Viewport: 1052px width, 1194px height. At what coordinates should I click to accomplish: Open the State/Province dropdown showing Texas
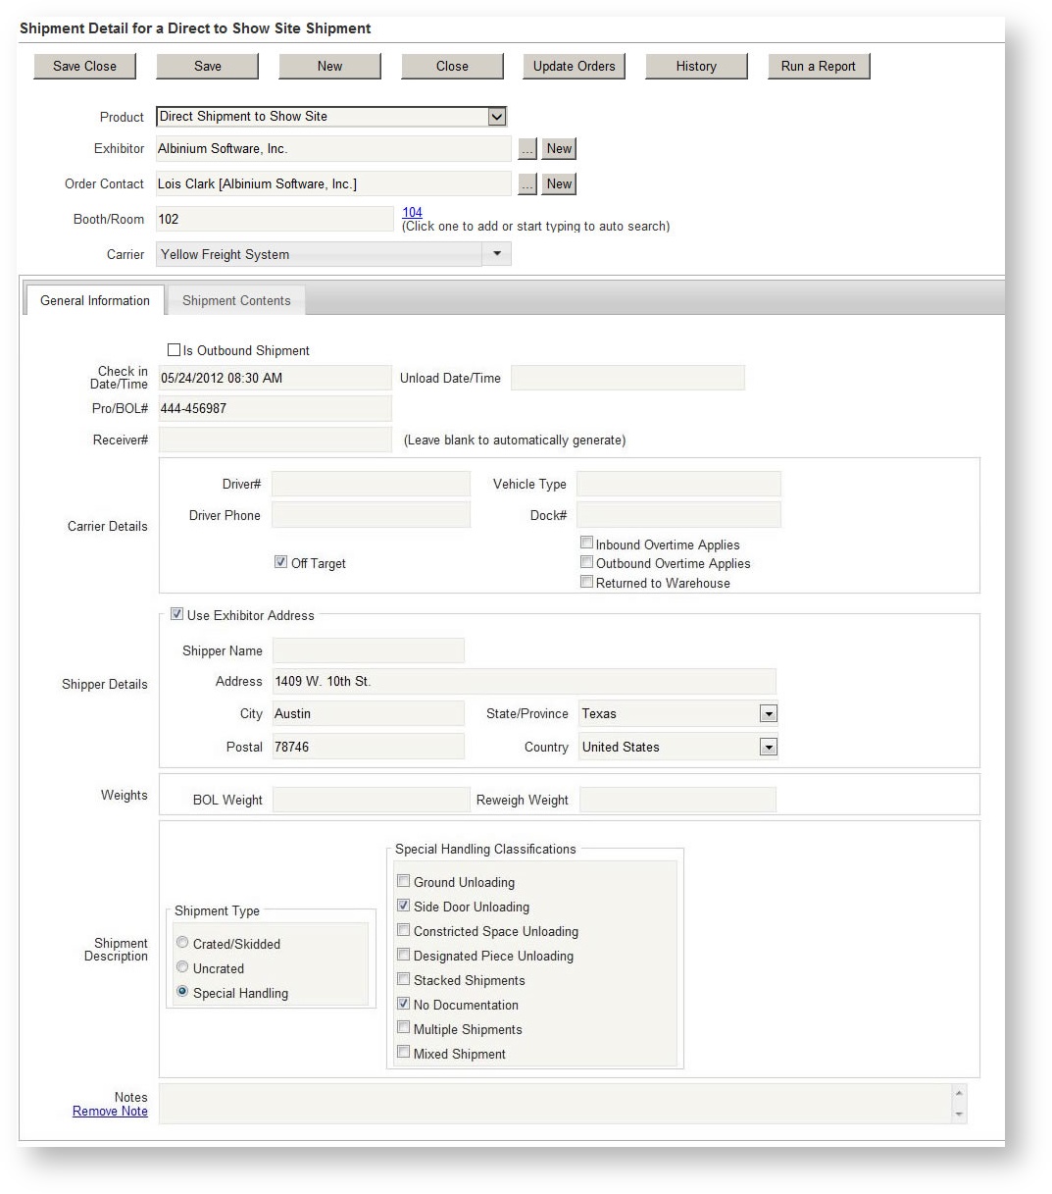[769, 713]
